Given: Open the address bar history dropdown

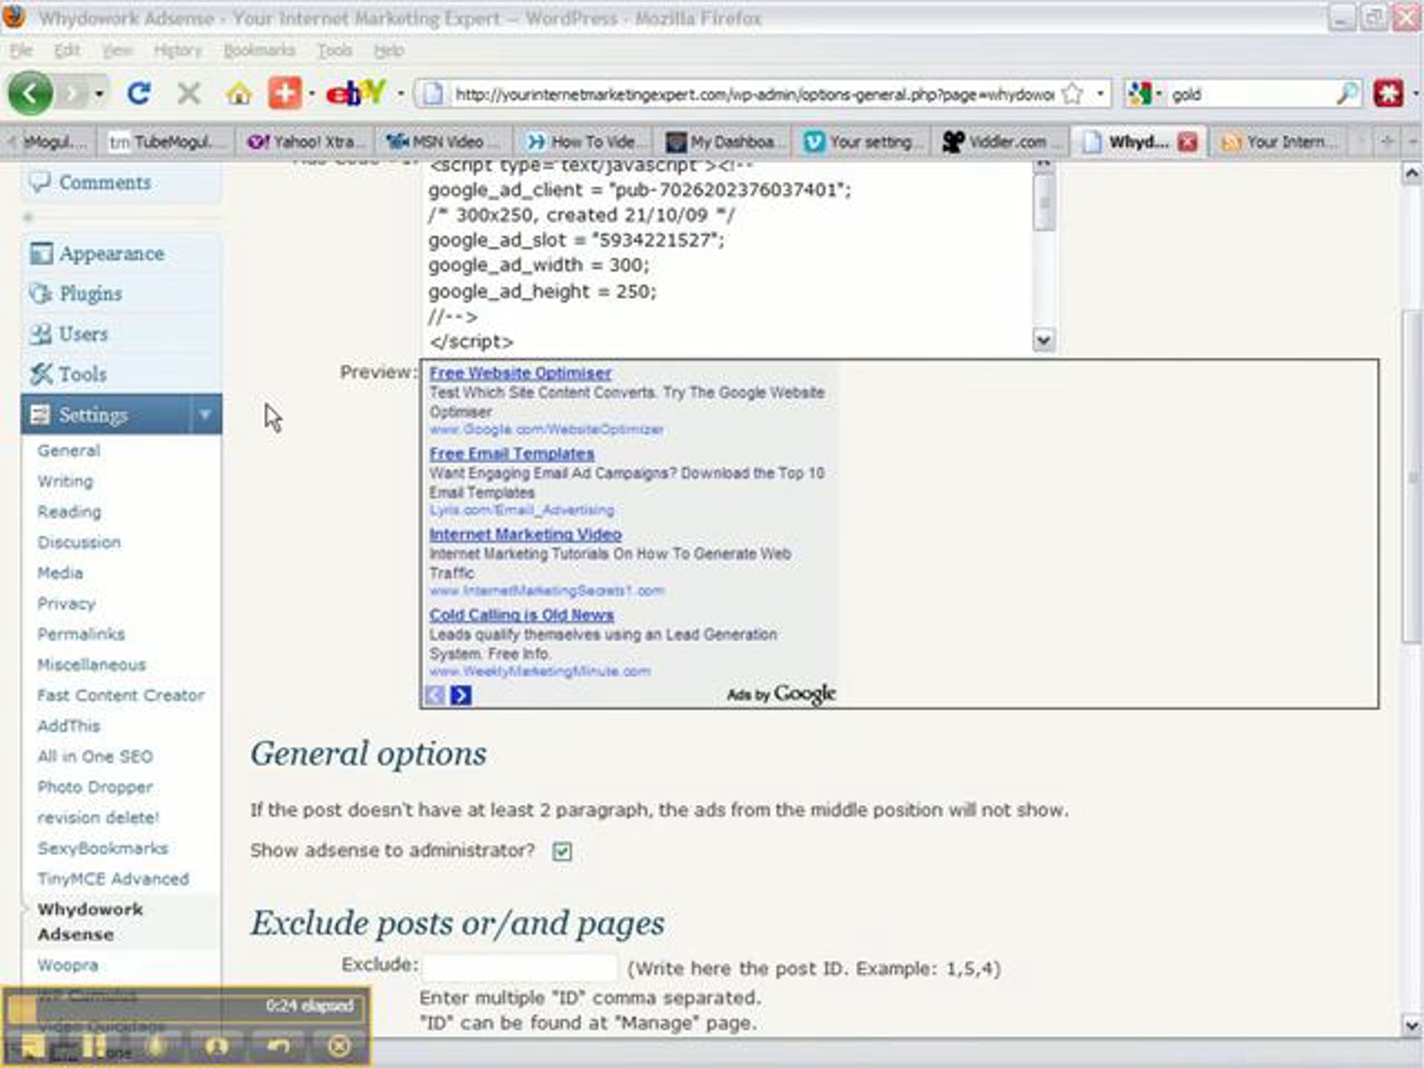Looking at the screenshot, I should point(1101,94).
